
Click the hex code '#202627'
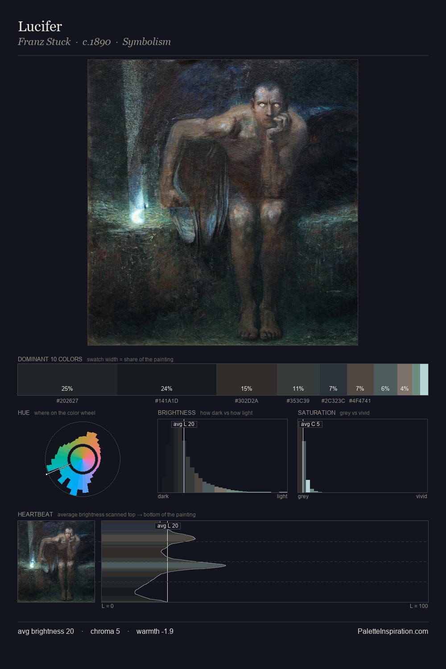click(67, 401)
